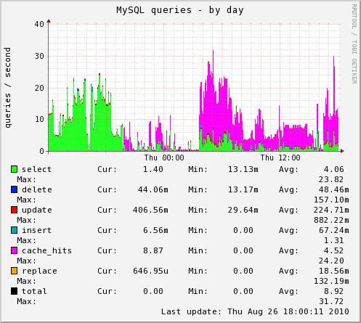Viewport: 361px width, 323px height.
Task: Click the y-axis arrowhead at top
Action: [49, 21]
